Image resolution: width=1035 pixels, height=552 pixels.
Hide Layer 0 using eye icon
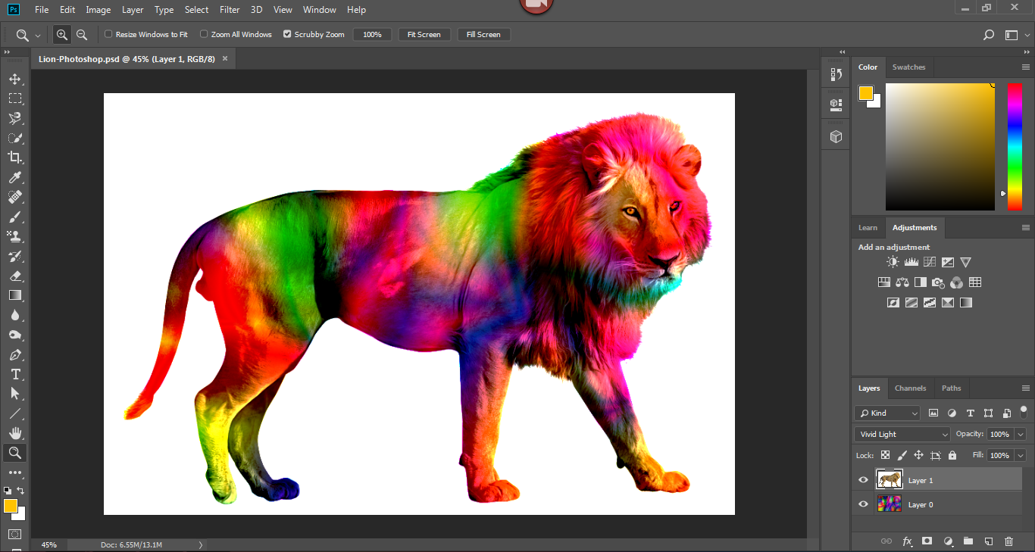(863, 504)
